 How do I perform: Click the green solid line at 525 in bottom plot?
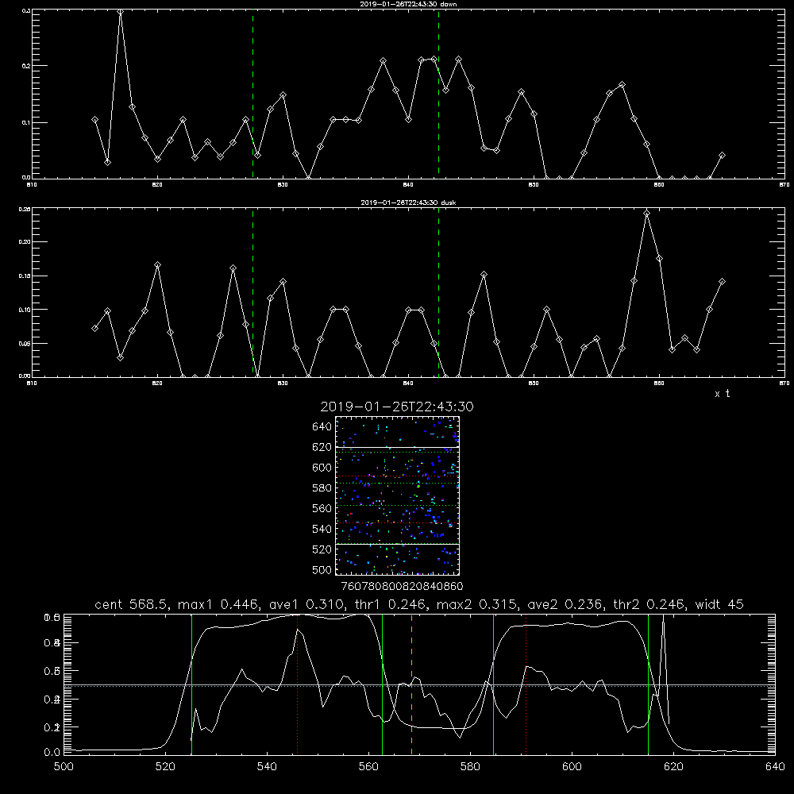tap(191, 684)
